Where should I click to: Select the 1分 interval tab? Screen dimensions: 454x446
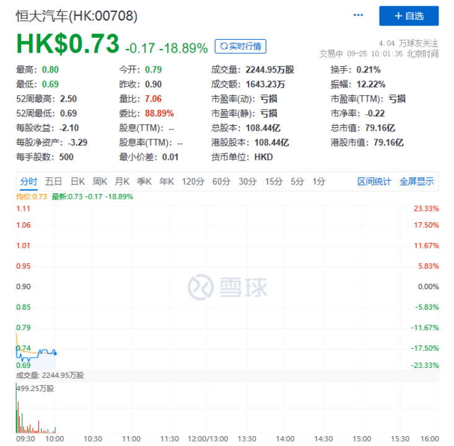319,181
